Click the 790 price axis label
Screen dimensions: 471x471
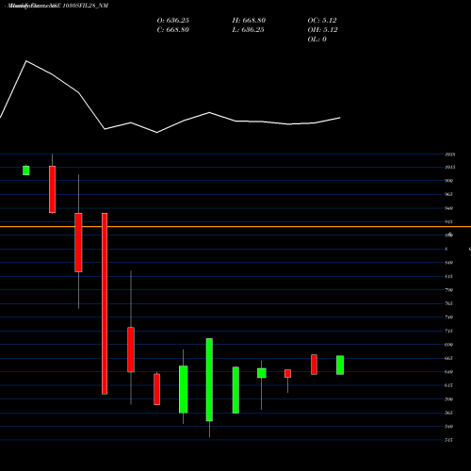[449, 290]
